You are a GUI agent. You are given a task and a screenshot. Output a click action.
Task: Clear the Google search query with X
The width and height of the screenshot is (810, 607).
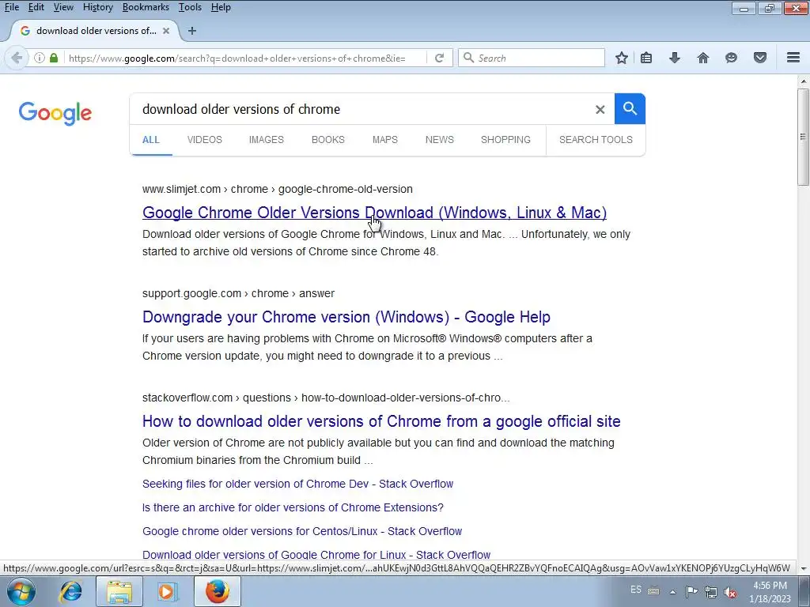(600, 109)
